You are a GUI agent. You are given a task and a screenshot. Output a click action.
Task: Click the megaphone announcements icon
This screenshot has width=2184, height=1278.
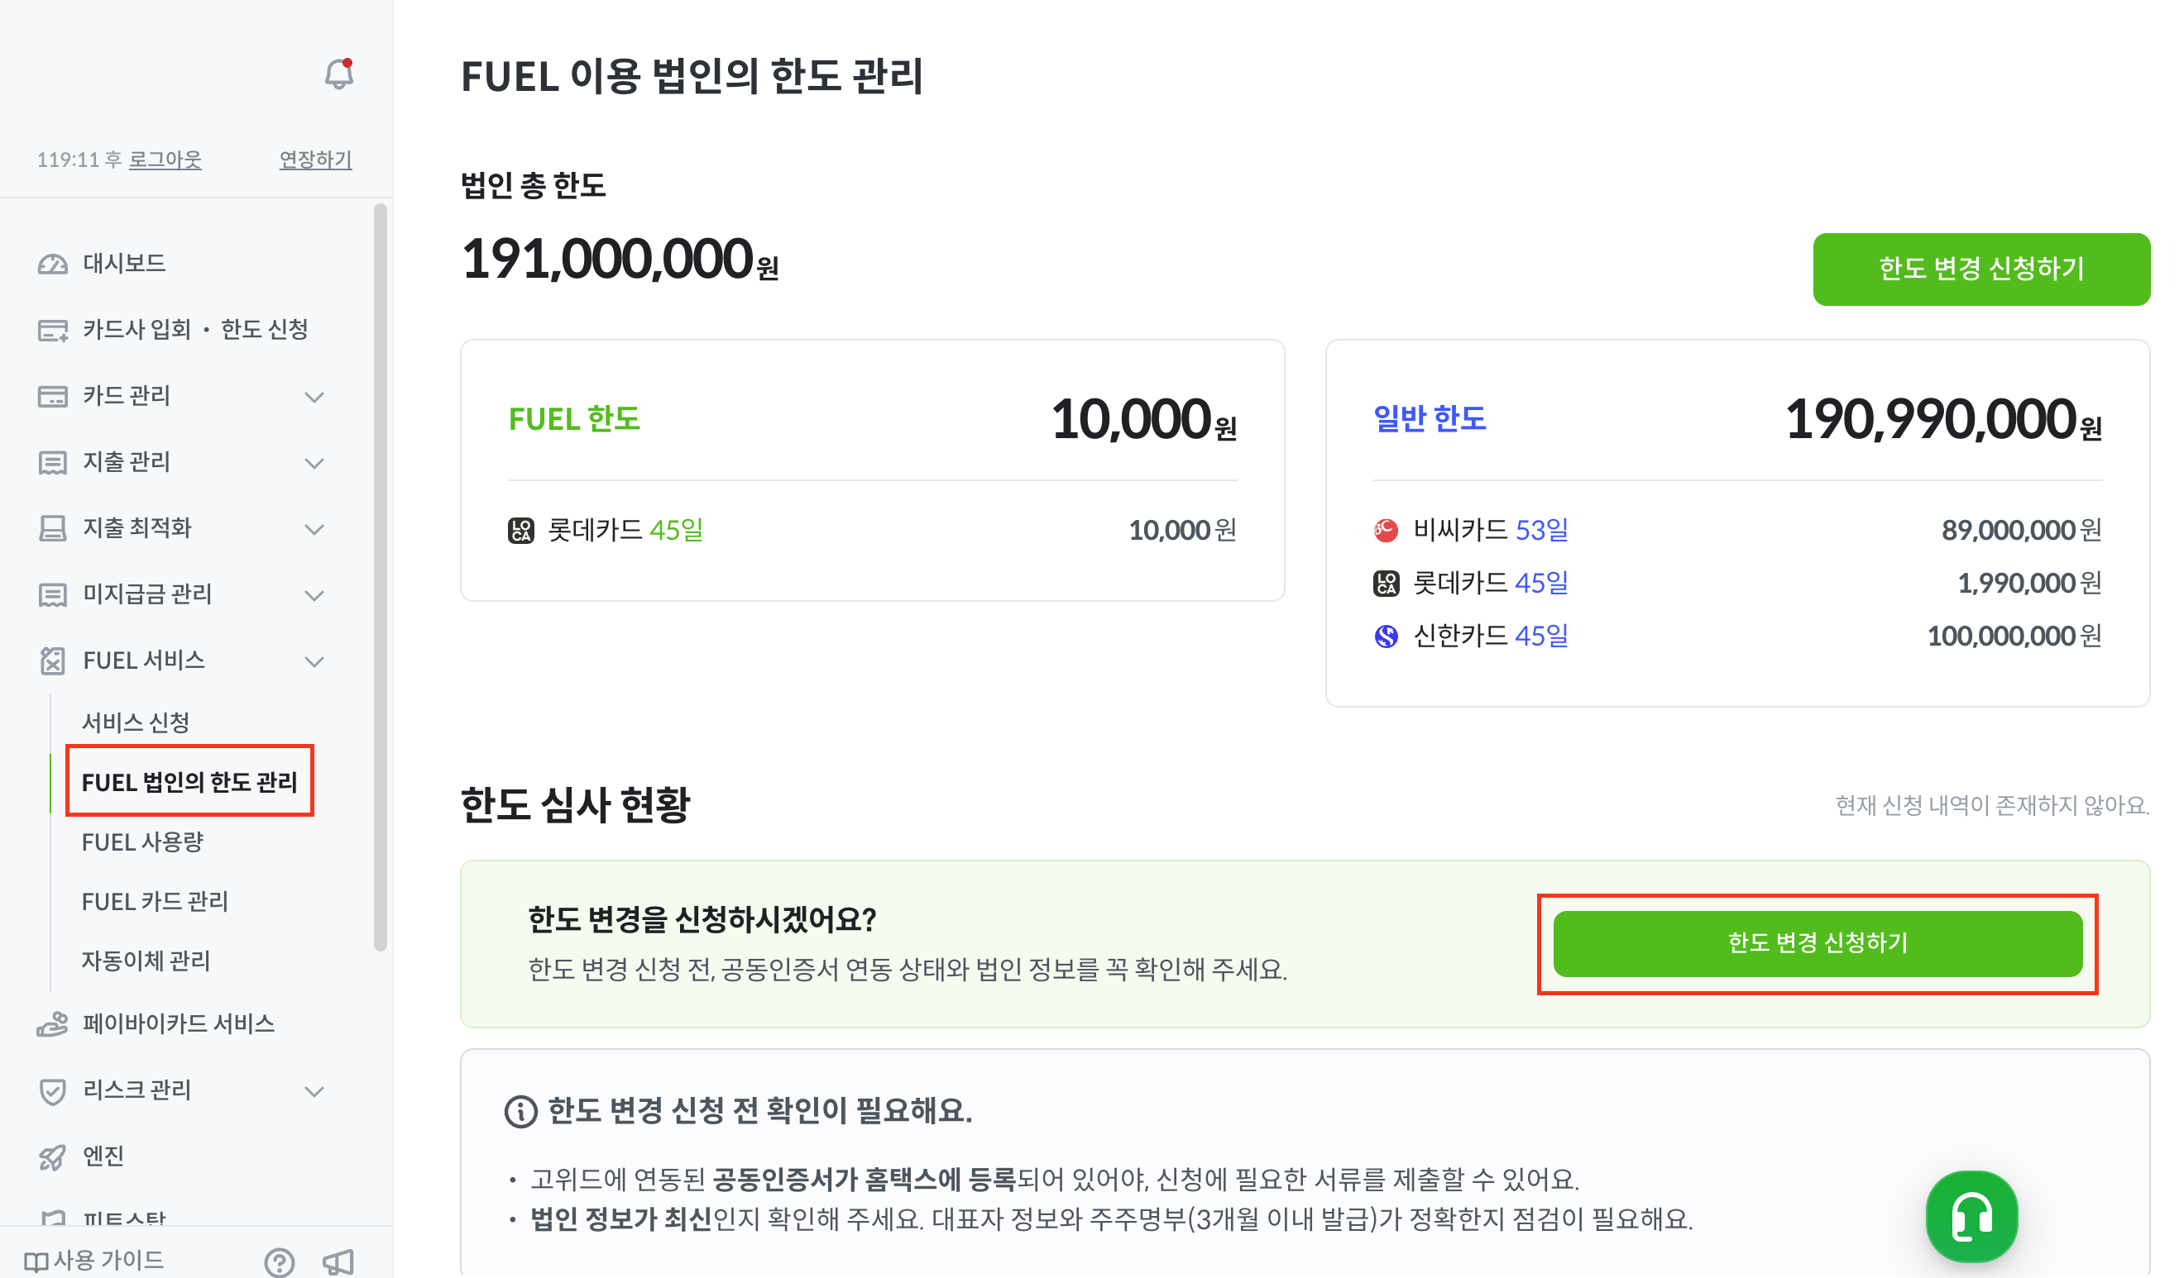click(338, 1261)
